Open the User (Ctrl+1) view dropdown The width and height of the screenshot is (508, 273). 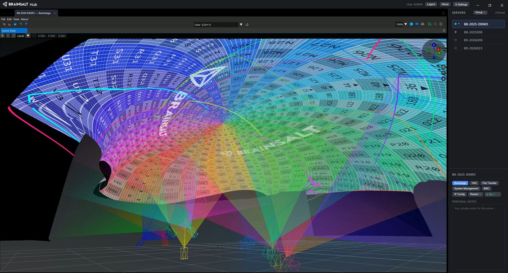(x=241, y=24)
